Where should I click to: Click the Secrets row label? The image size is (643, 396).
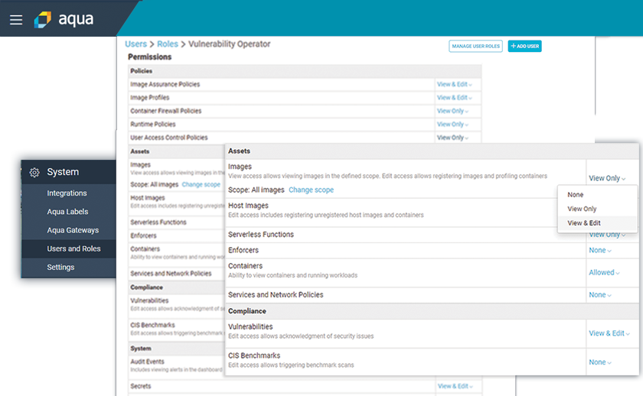[x=141, y=386]
